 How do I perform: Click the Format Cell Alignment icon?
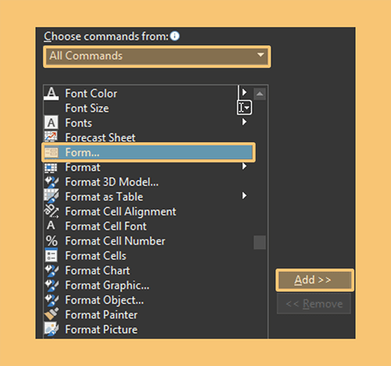coord(51,211)
